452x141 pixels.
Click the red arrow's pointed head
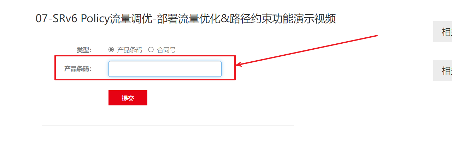tap(238, 65)
